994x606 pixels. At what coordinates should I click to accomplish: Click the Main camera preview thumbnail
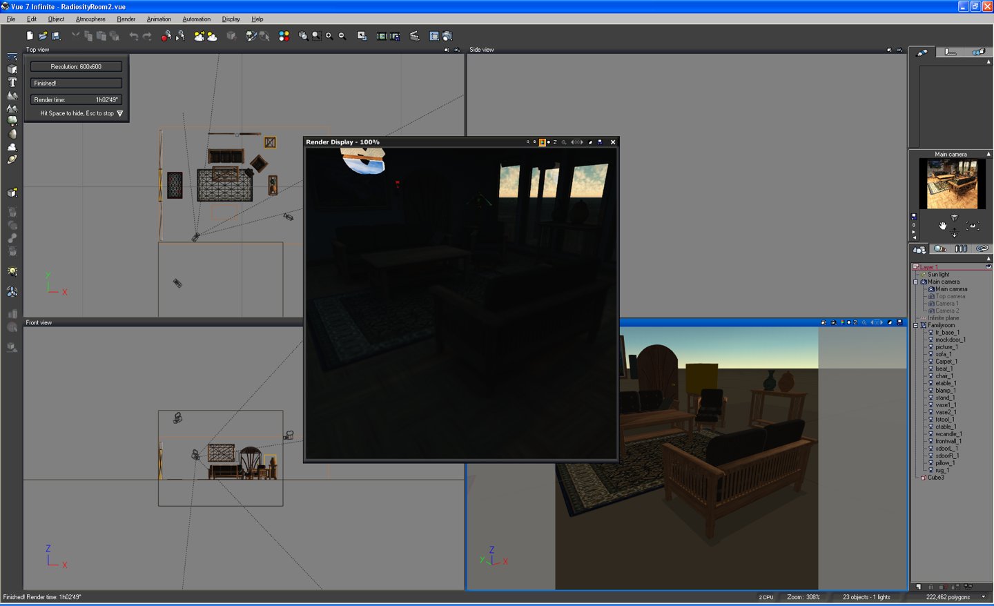(x=952, y=184)
